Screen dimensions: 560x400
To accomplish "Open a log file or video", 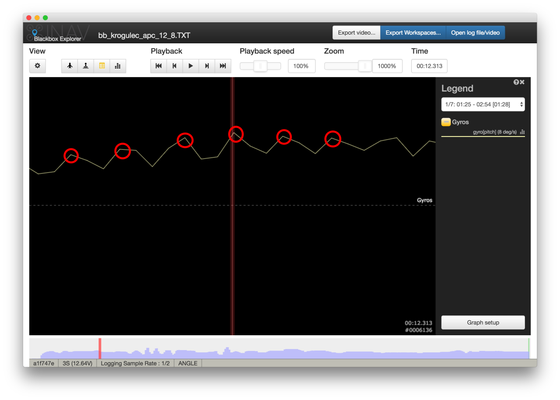I will point(475,32).
